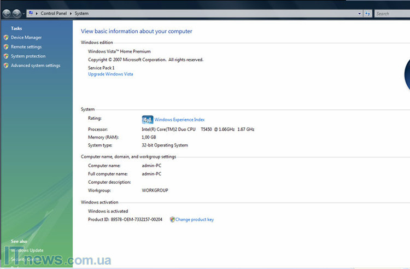The image size is (410, 269).
Task: Click the shield icon beside Device Manager
Action: coord(6,38)
